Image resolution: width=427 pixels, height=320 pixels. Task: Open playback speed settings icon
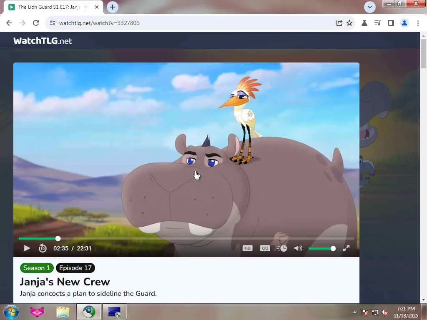coord(282,248)
